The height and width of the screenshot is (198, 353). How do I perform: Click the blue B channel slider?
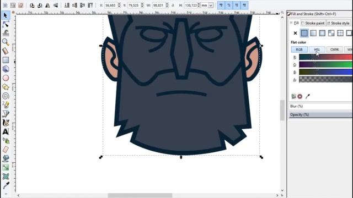[x=326, y=72]
